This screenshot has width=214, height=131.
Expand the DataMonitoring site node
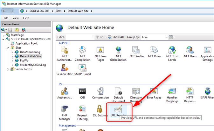point(12,52)
